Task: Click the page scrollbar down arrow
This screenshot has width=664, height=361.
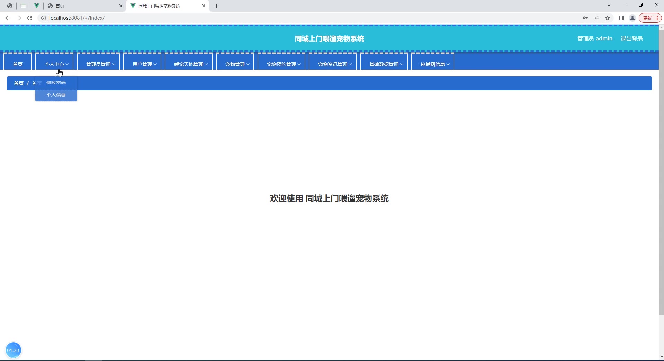Action: click(661, 357)
